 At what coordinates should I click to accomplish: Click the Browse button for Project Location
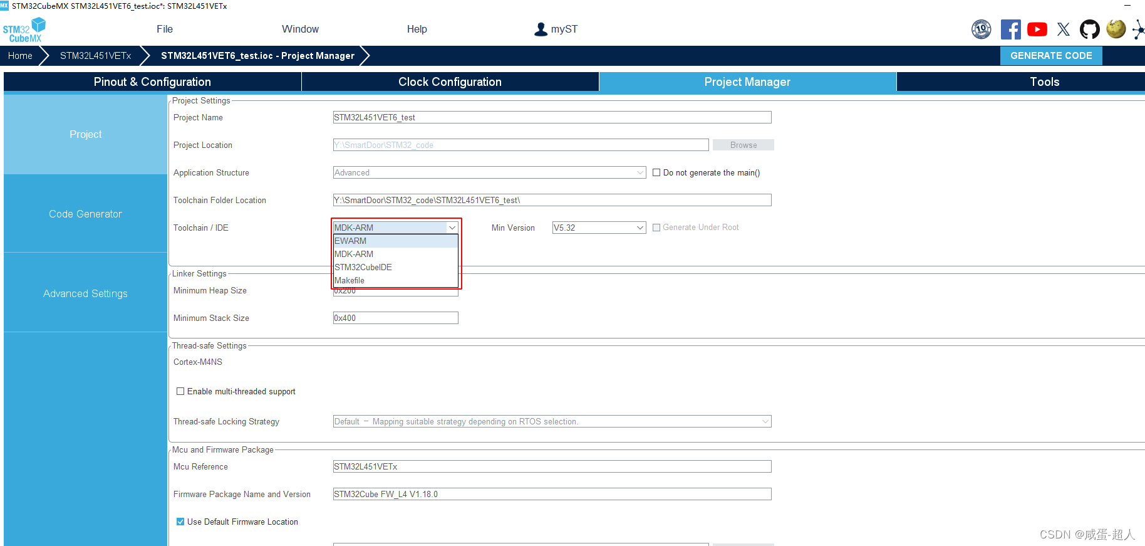(x=743, y=145)
